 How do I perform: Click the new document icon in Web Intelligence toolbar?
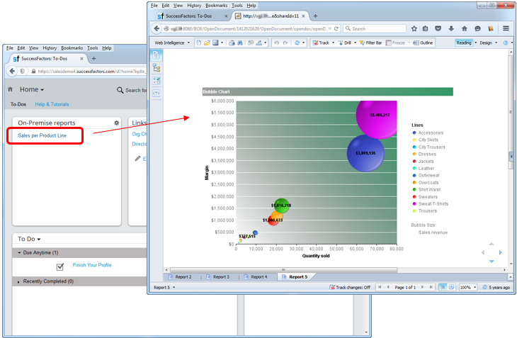(198, 43)
